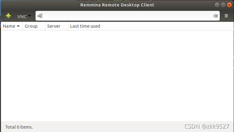Add a new connection profile with green plus
Image resolution: width=234 pixels, height=132 pixels.
point(8,16)
